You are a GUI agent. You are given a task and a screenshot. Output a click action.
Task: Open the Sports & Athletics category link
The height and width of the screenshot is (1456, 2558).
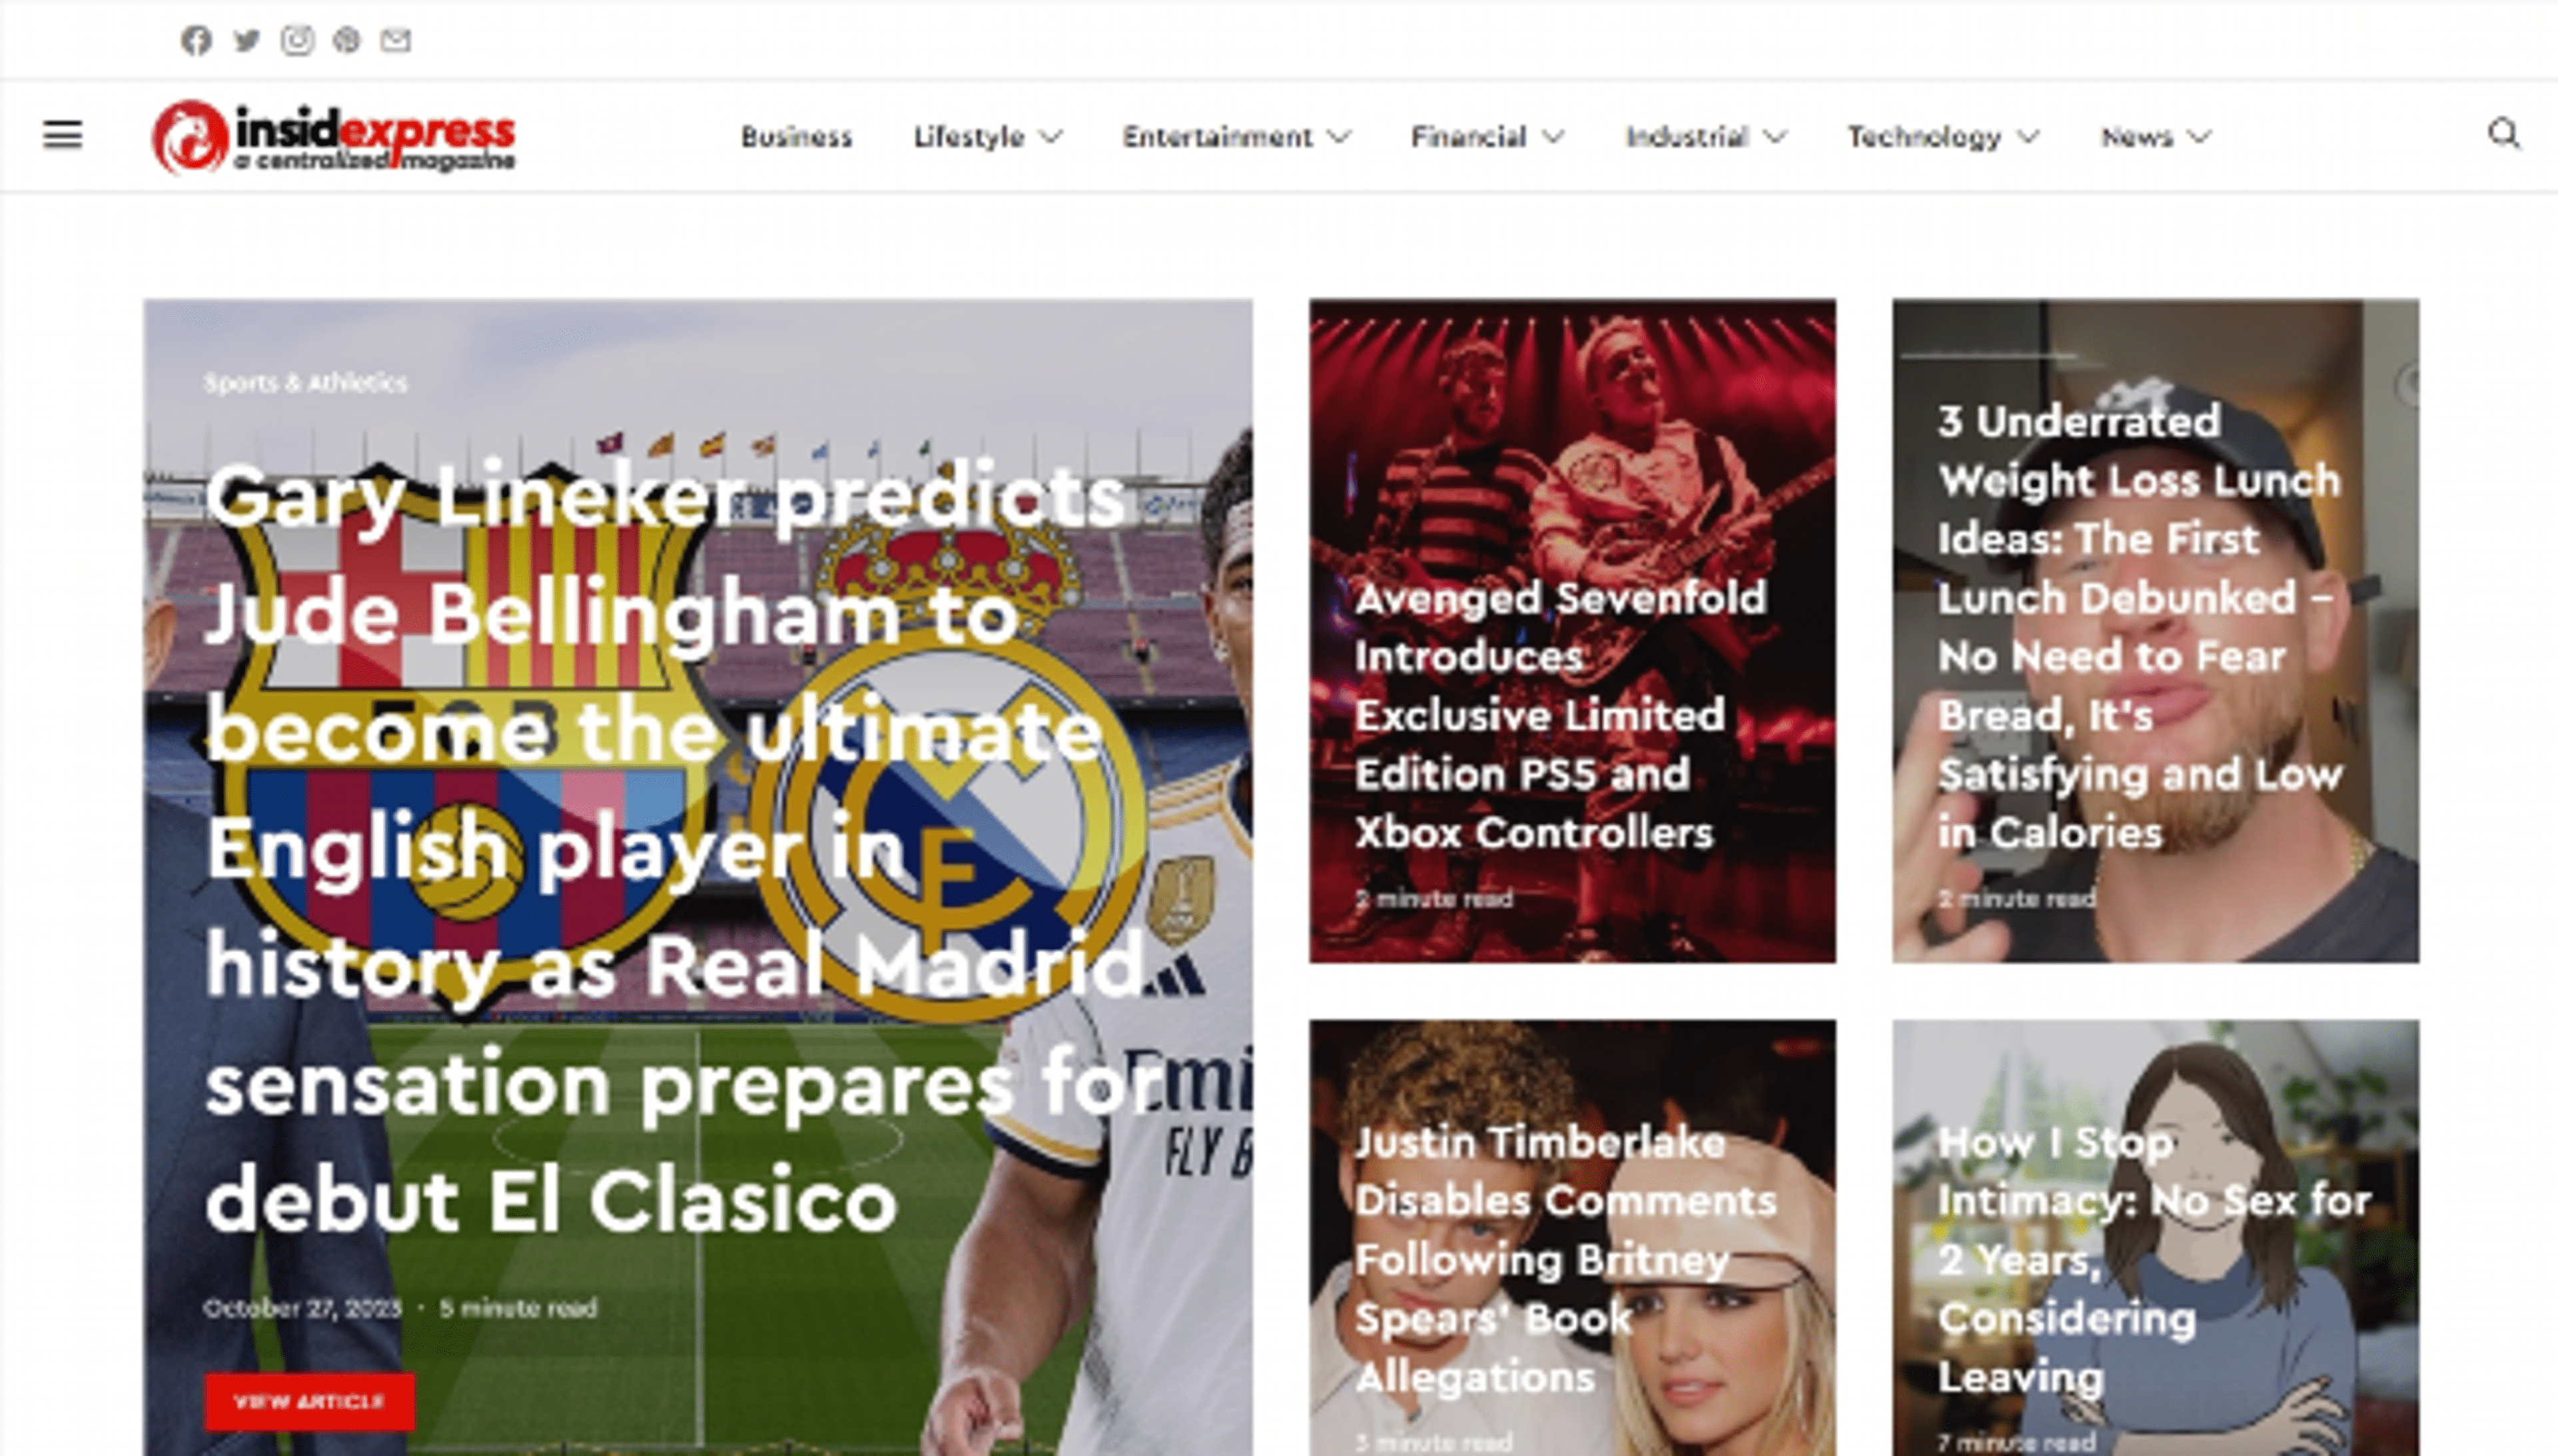[305, 382]
